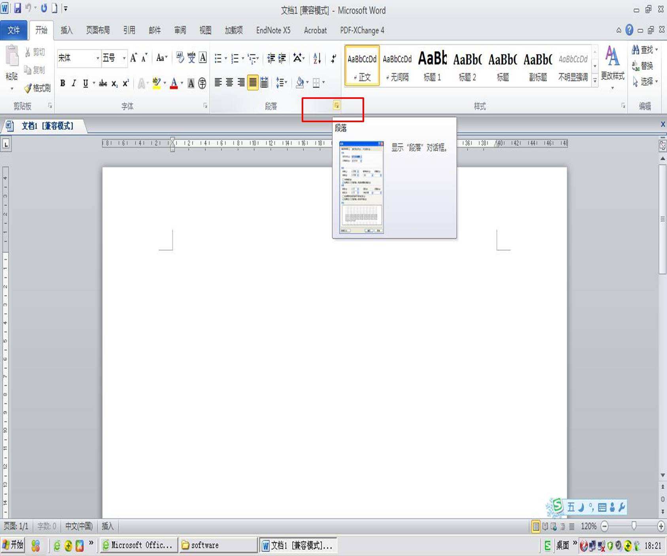
Task: Switch to the 插入 (Insert) tab
Action: click(x=66, y=30)
